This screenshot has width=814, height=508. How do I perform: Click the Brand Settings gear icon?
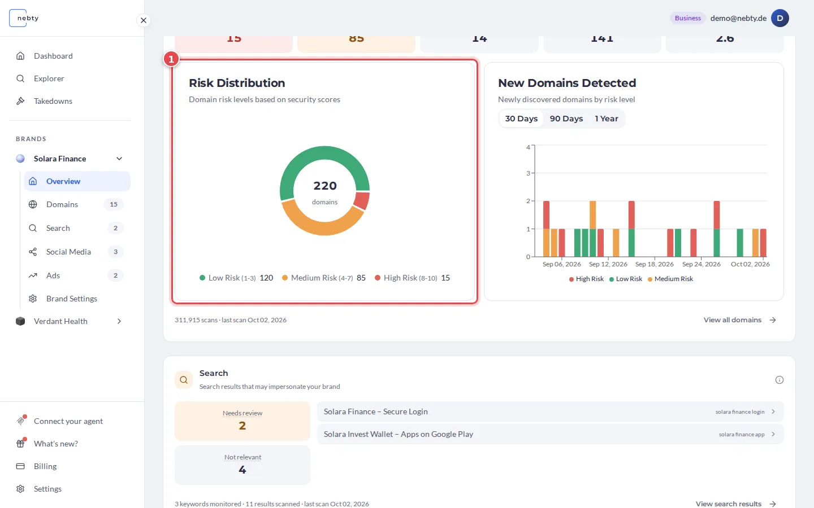tap(33, 299)
